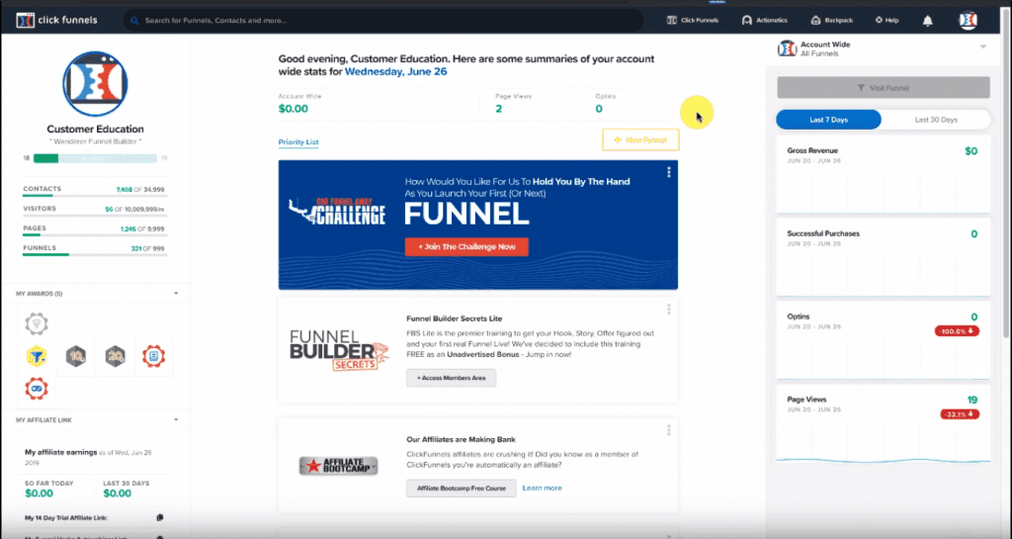The width and height of the screenshot is (1012, 539).
Task: Open the Backpack nav menu
Action: [x=831, y=21]
